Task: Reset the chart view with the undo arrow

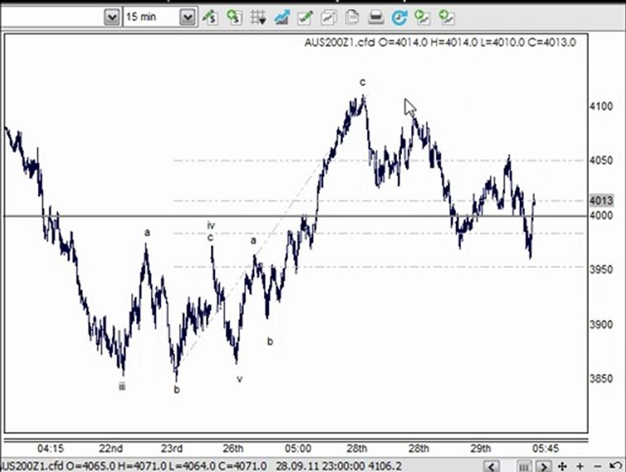Action: click(x=616, y=465)
